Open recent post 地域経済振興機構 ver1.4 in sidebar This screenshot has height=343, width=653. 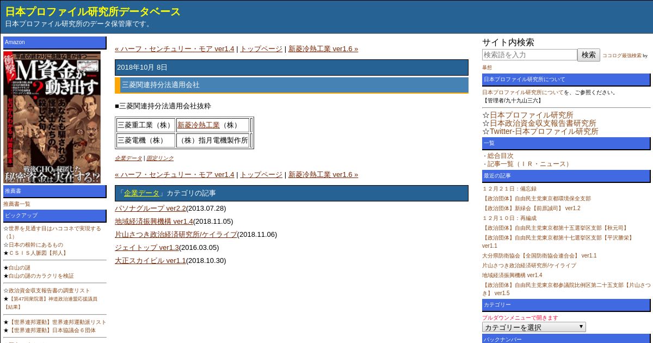point(512,275)
